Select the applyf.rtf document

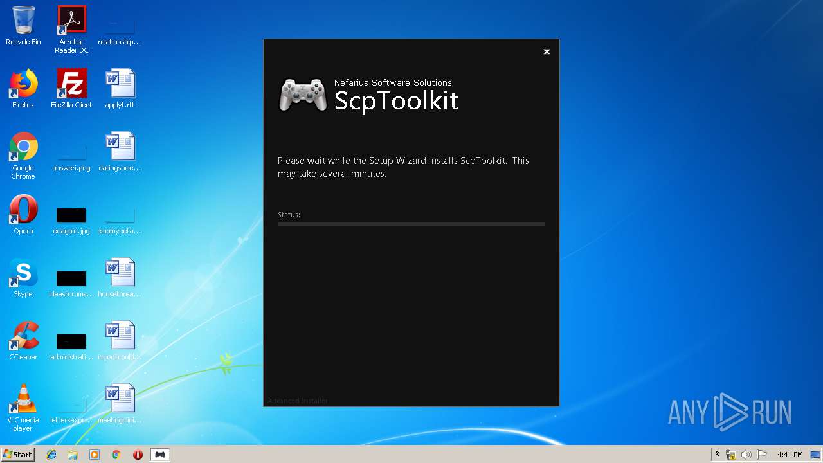[x=120, y=89]
